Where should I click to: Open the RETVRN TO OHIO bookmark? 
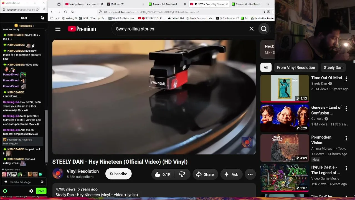(x=152, y=18)
